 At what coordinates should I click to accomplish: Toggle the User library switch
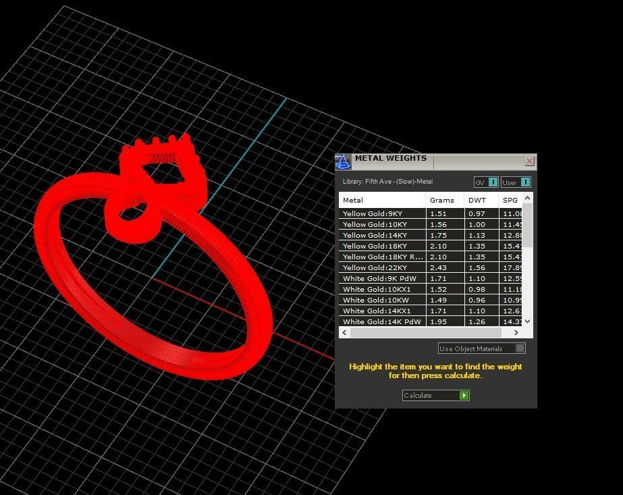tap(515, 182)
